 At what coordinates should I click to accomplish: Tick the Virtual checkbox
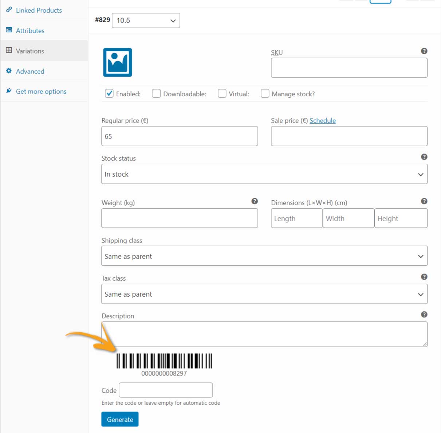[222, 93]
